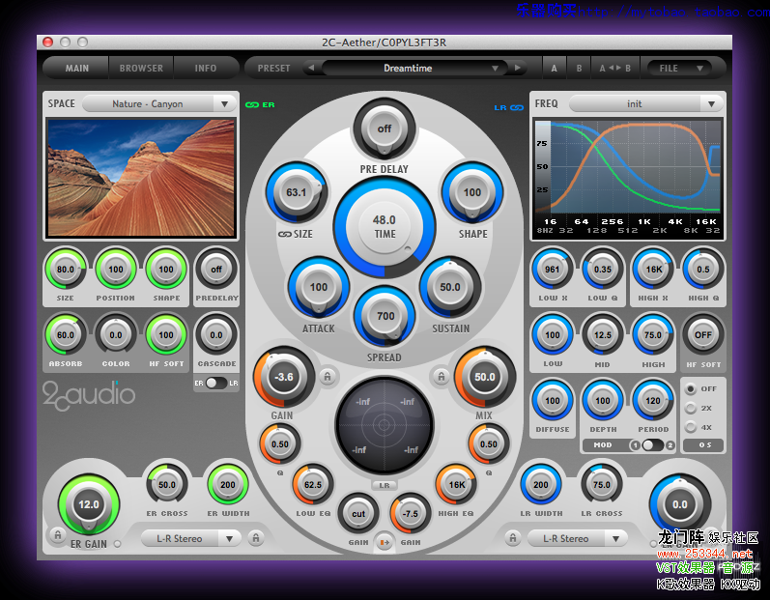The width and height of the screenshot is (770, 600).
Task: Click the POSITION knob
Action: [115, 269]
